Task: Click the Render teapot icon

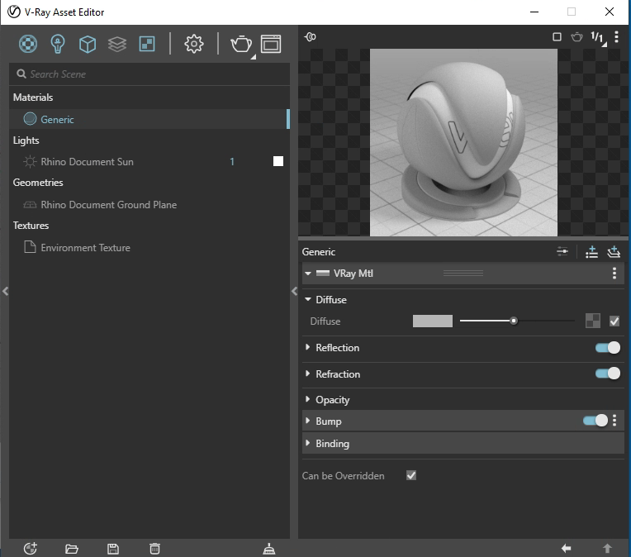Action: (x=241, y=44)
